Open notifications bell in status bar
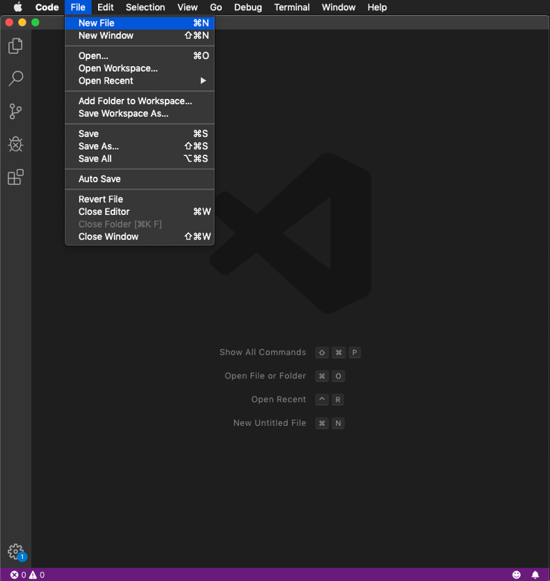This screenshot has width=550, height=581. (x=535, y=575)
